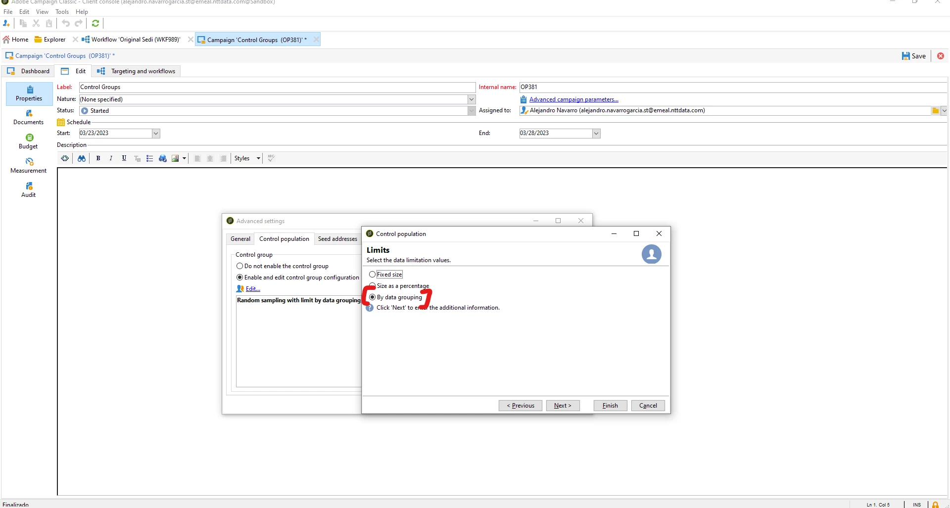
Task: Expand the Assigned to dropdown arrow
Action: point(944,111)
